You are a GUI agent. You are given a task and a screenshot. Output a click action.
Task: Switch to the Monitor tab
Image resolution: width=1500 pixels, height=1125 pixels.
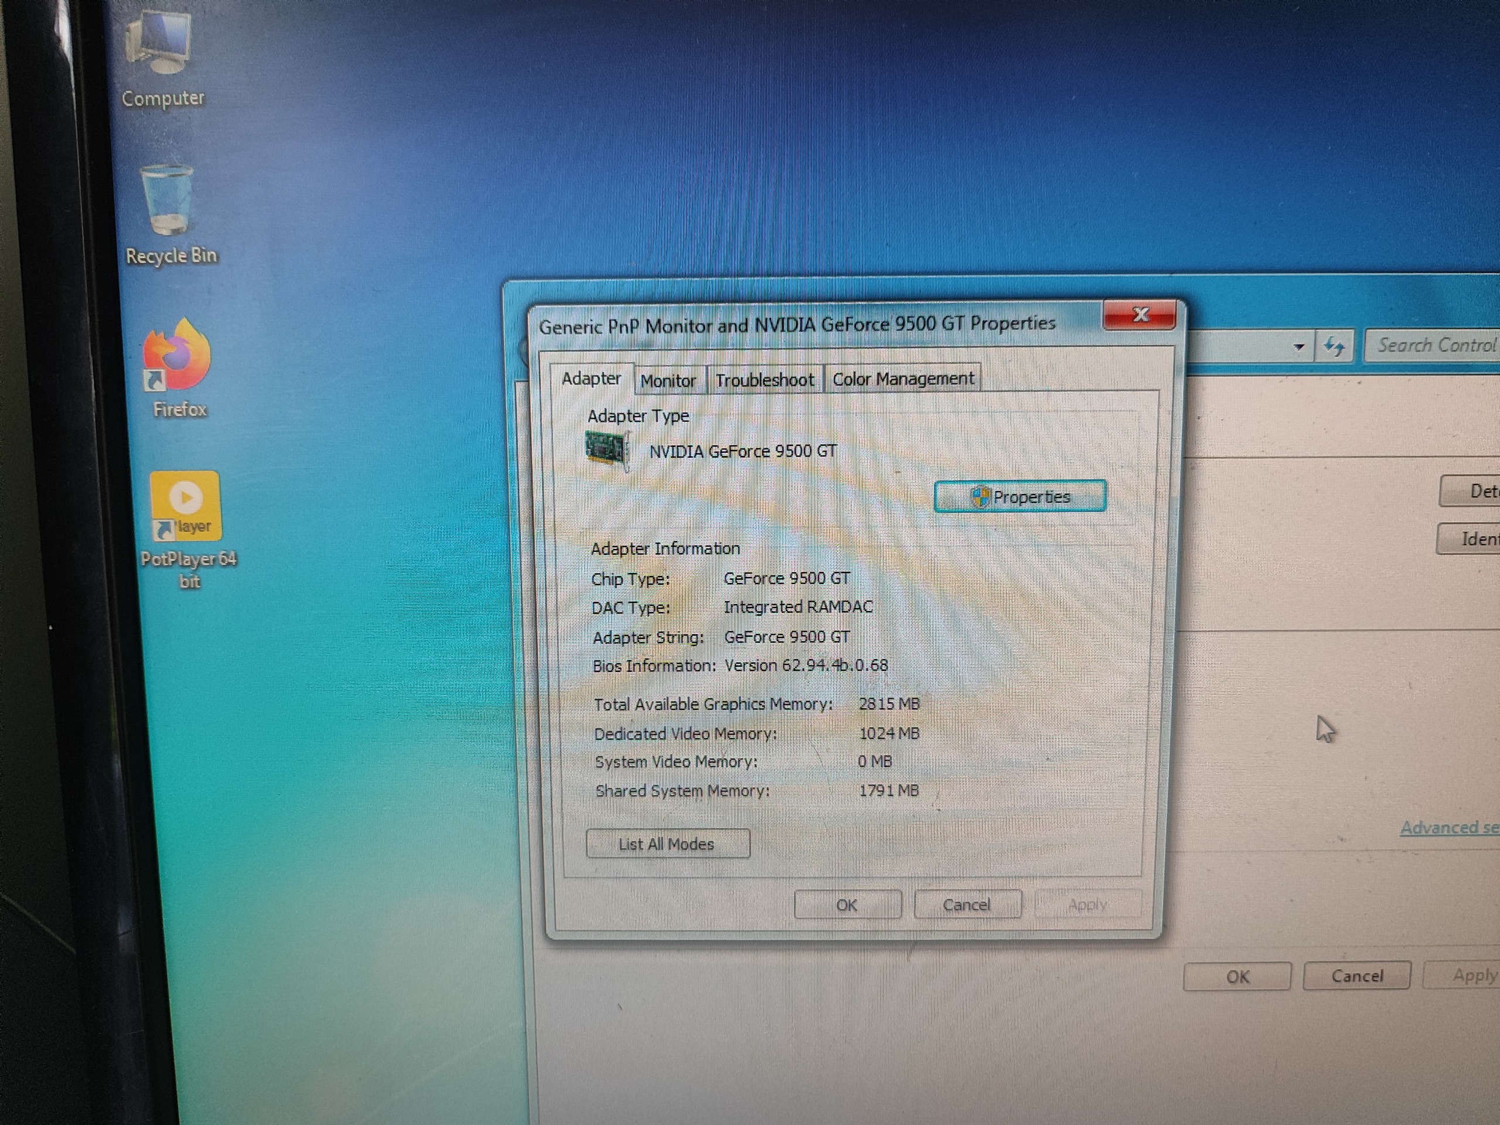[x=668, y=381]
